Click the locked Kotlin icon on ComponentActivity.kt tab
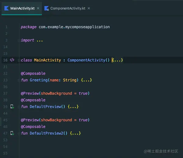This screenshot has width=183, height=158. [46, 8]
